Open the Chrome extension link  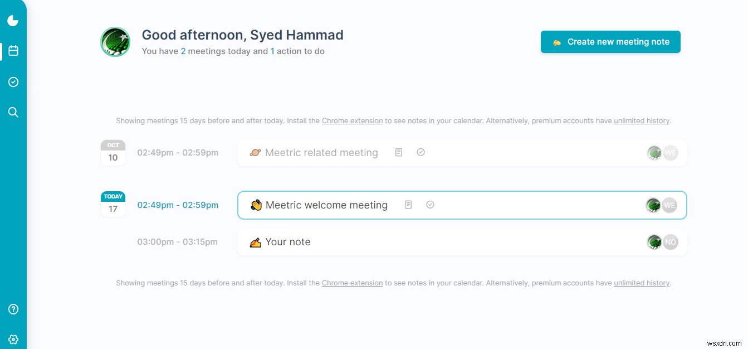click(352, 120)
